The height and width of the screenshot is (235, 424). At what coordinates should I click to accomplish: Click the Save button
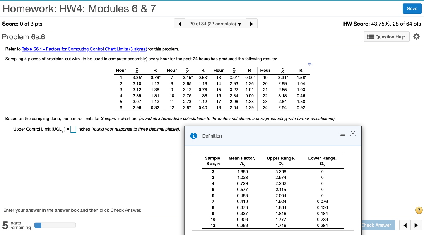(412, 9)
